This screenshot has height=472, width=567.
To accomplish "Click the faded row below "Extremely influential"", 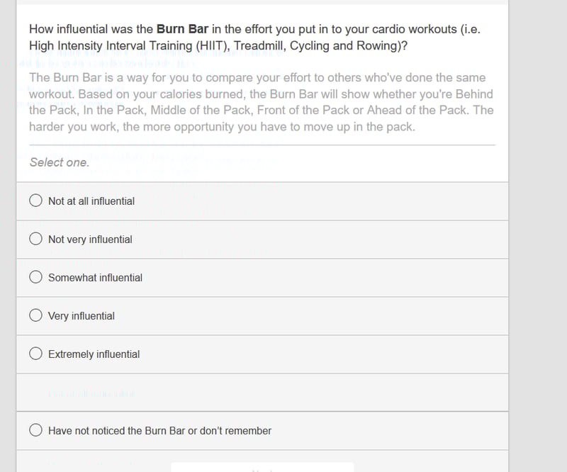I will [x=262, y=393].
